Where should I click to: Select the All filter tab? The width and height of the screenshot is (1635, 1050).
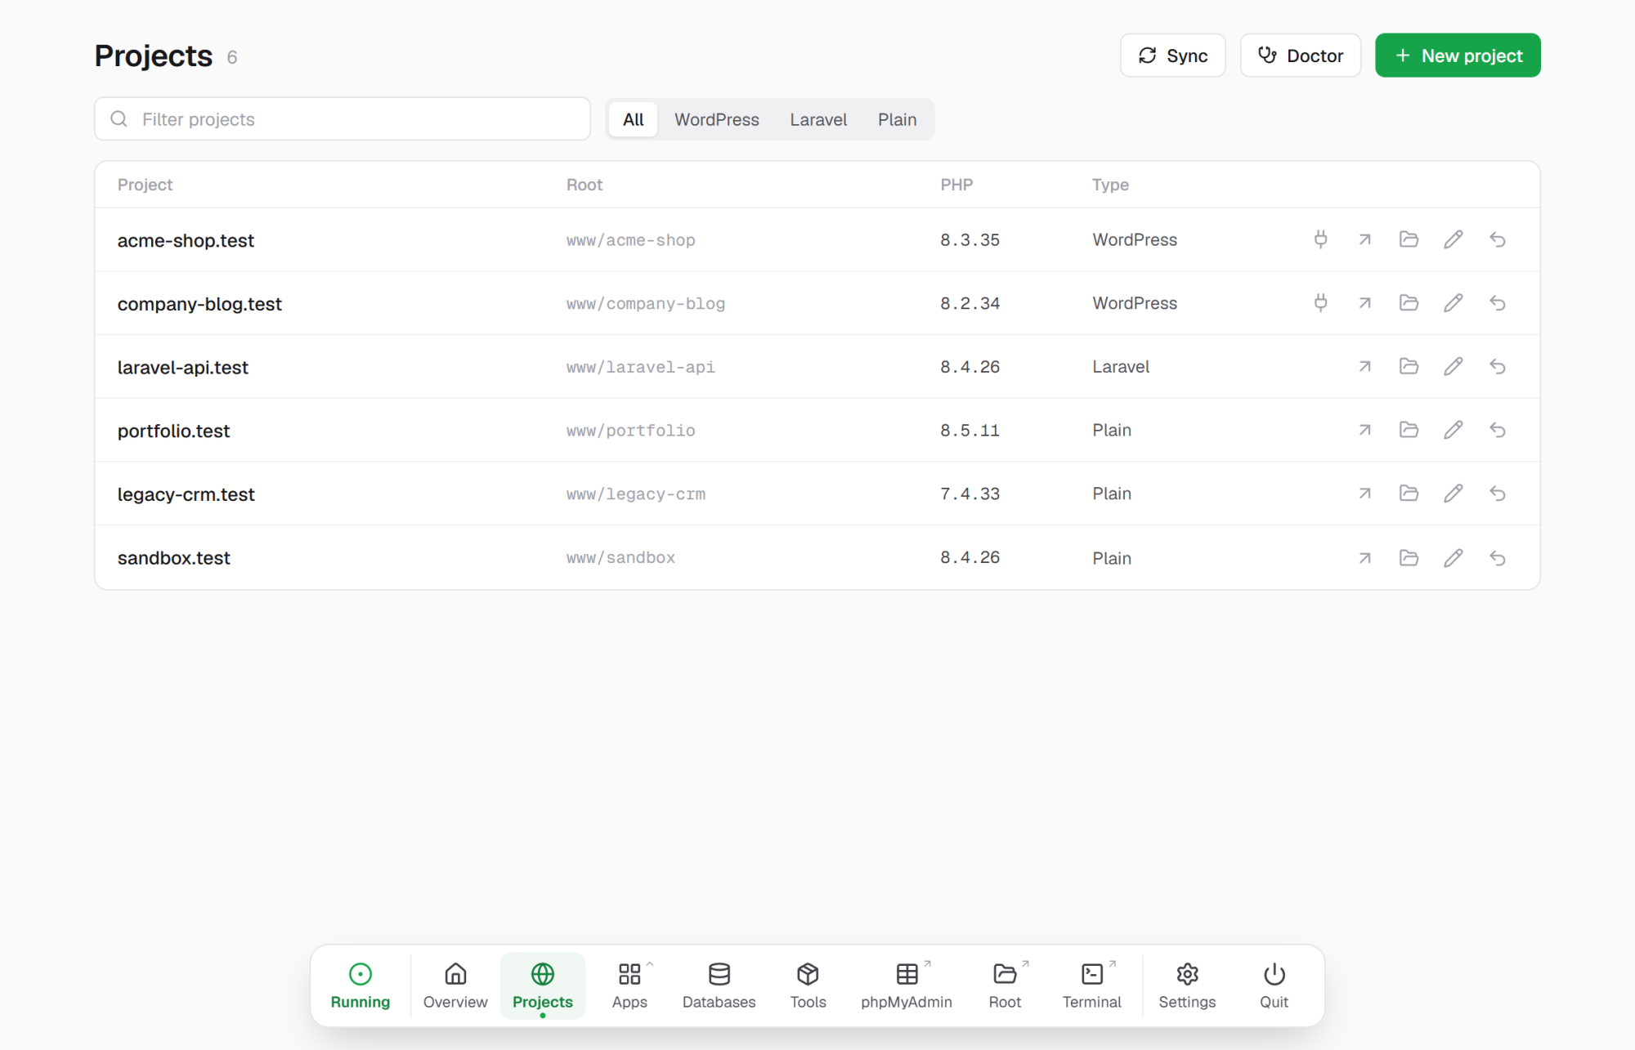click(x=633, y=119)
